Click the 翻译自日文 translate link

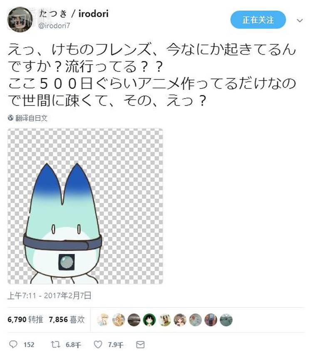click(31, 118)
